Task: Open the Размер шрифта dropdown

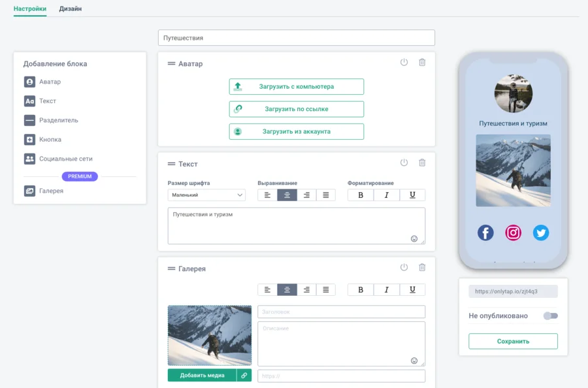Action: [206, 195]
